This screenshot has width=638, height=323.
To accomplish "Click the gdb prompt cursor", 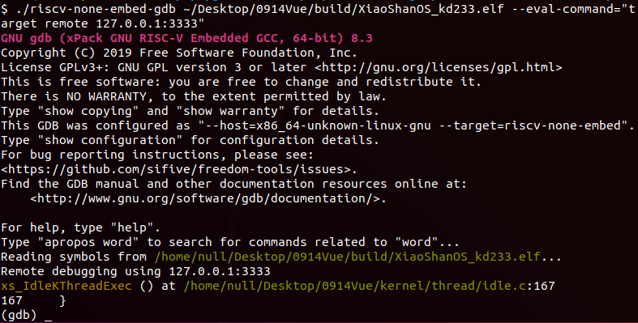I will 48,315.
